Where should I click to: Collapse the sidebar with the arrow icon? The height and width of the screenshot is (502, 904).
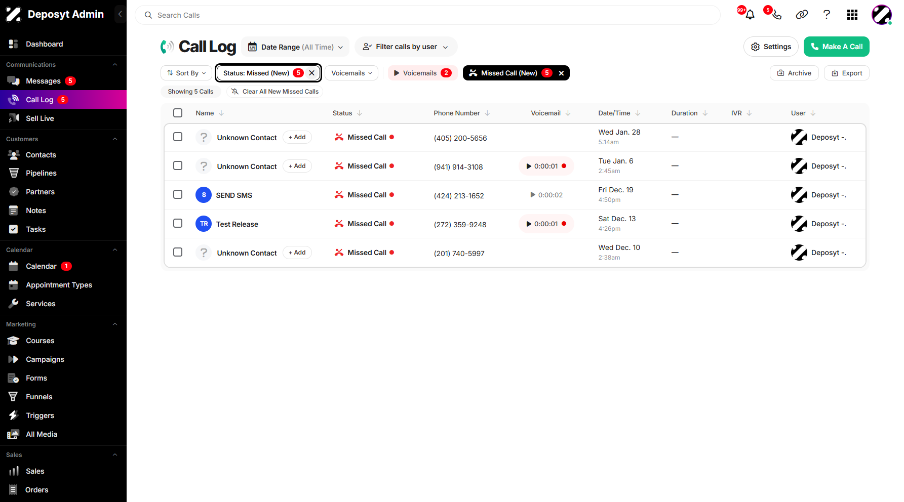[120, 14]
